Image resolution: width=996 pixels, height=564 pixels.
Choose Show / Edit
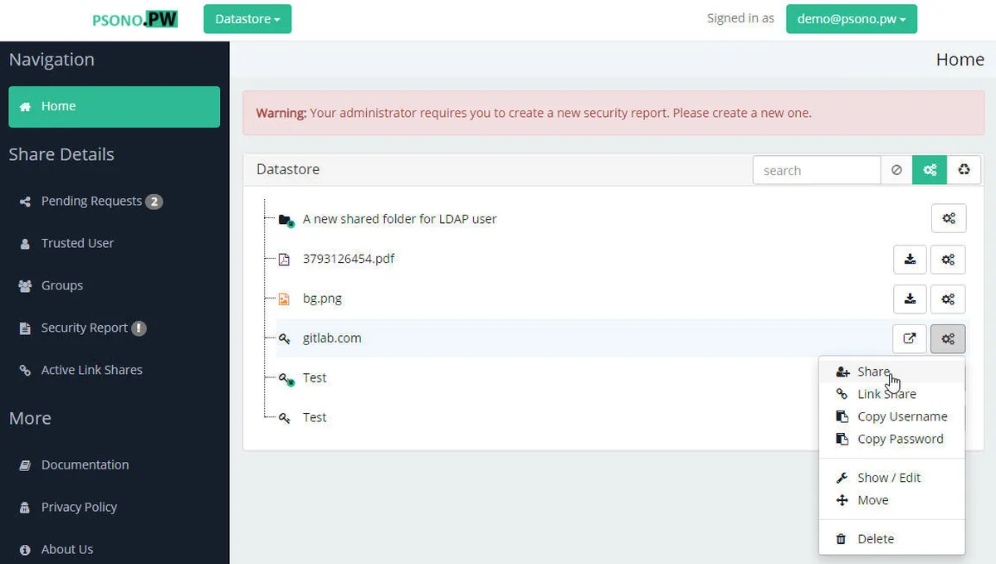[x=891, y=478]
